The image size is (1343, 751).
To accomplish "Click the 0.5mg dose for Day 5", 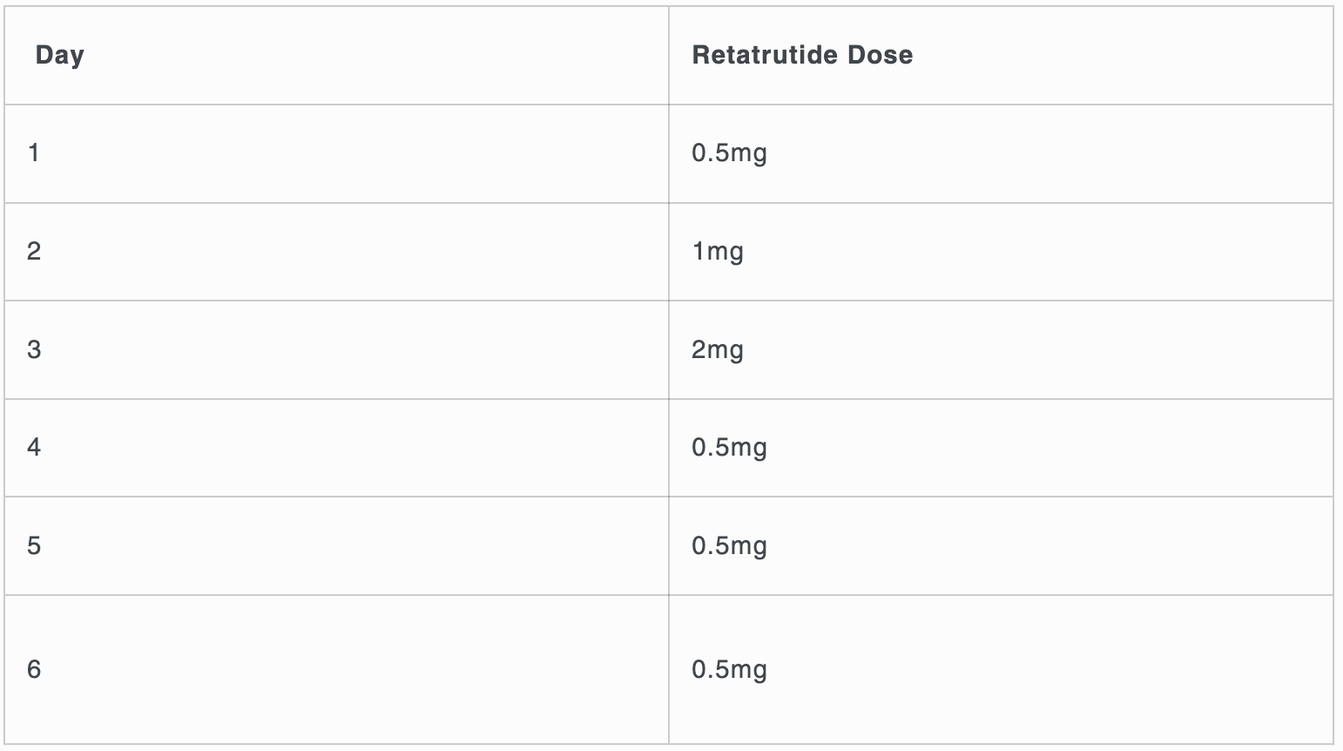I will tap(730, 547).
